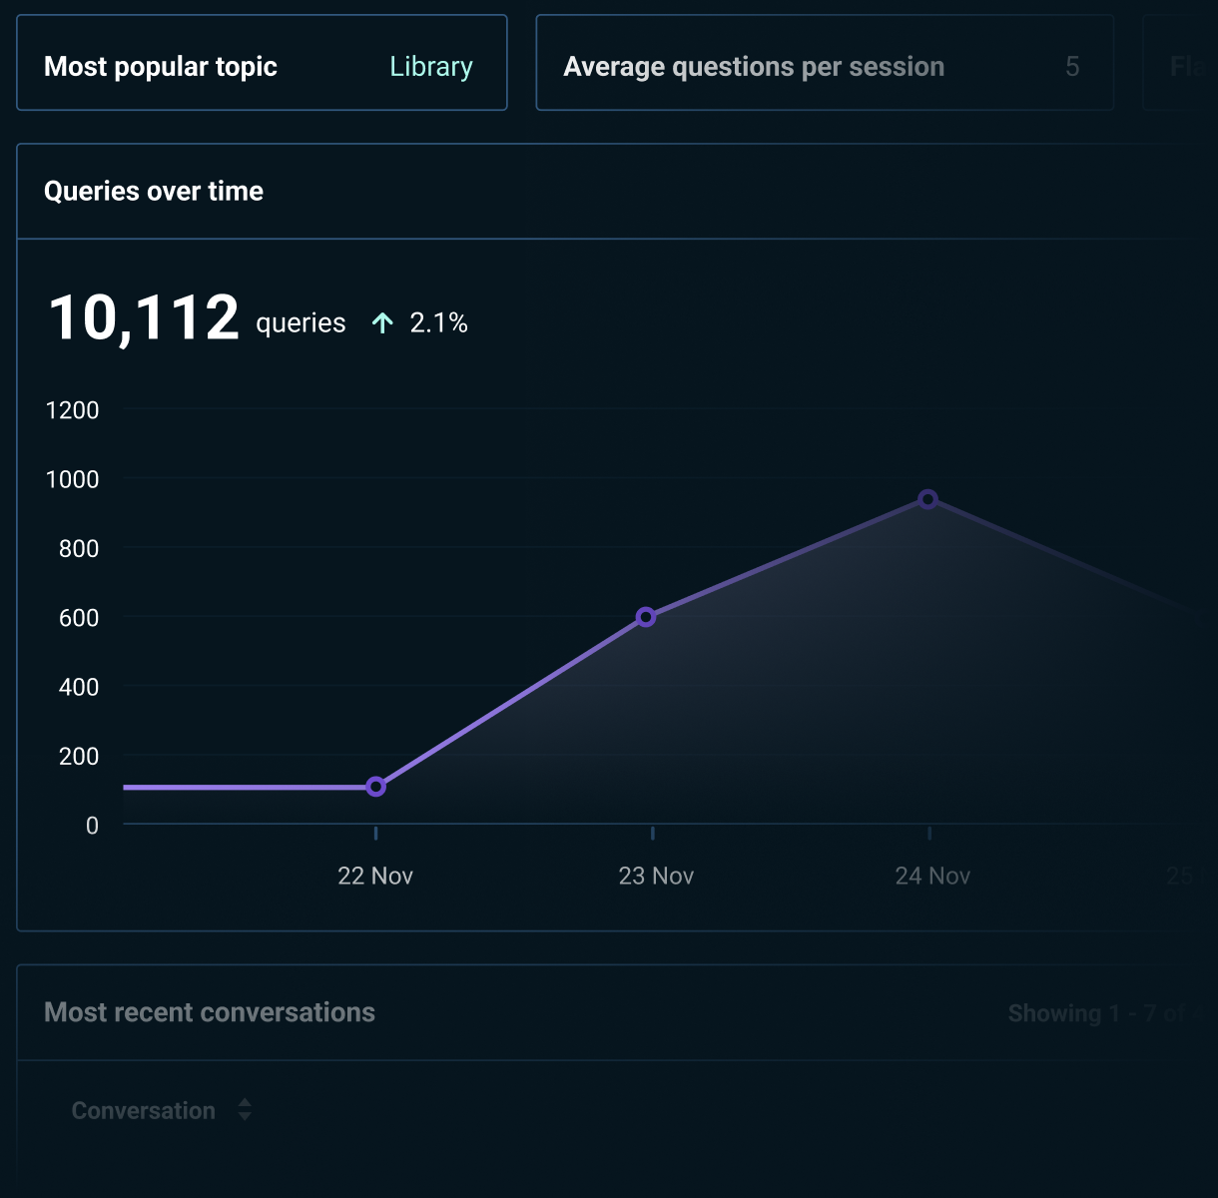This screenshot has height=1198, width=1218.
Task: Click Most recent conversations heading
Action: [x=210, y=1012]
